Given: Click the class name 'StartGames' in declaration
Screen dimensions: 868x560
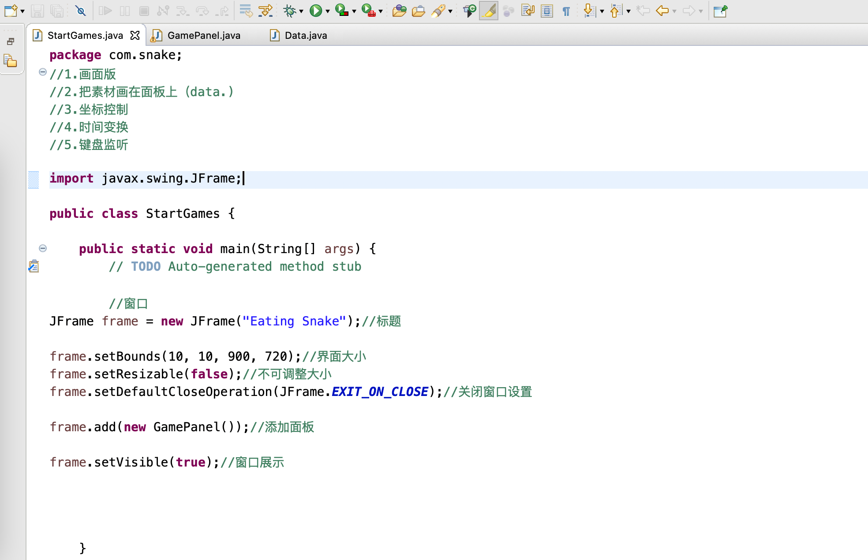Looking at the screenshot, I should coord(183,214).
